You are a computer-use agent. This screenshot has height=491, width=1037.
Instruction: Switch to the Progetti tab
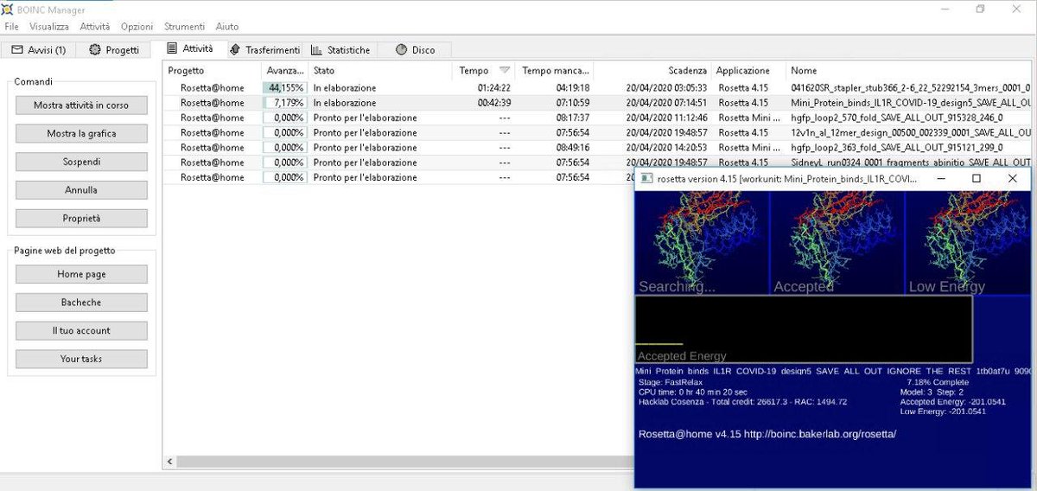click(114, 50)
